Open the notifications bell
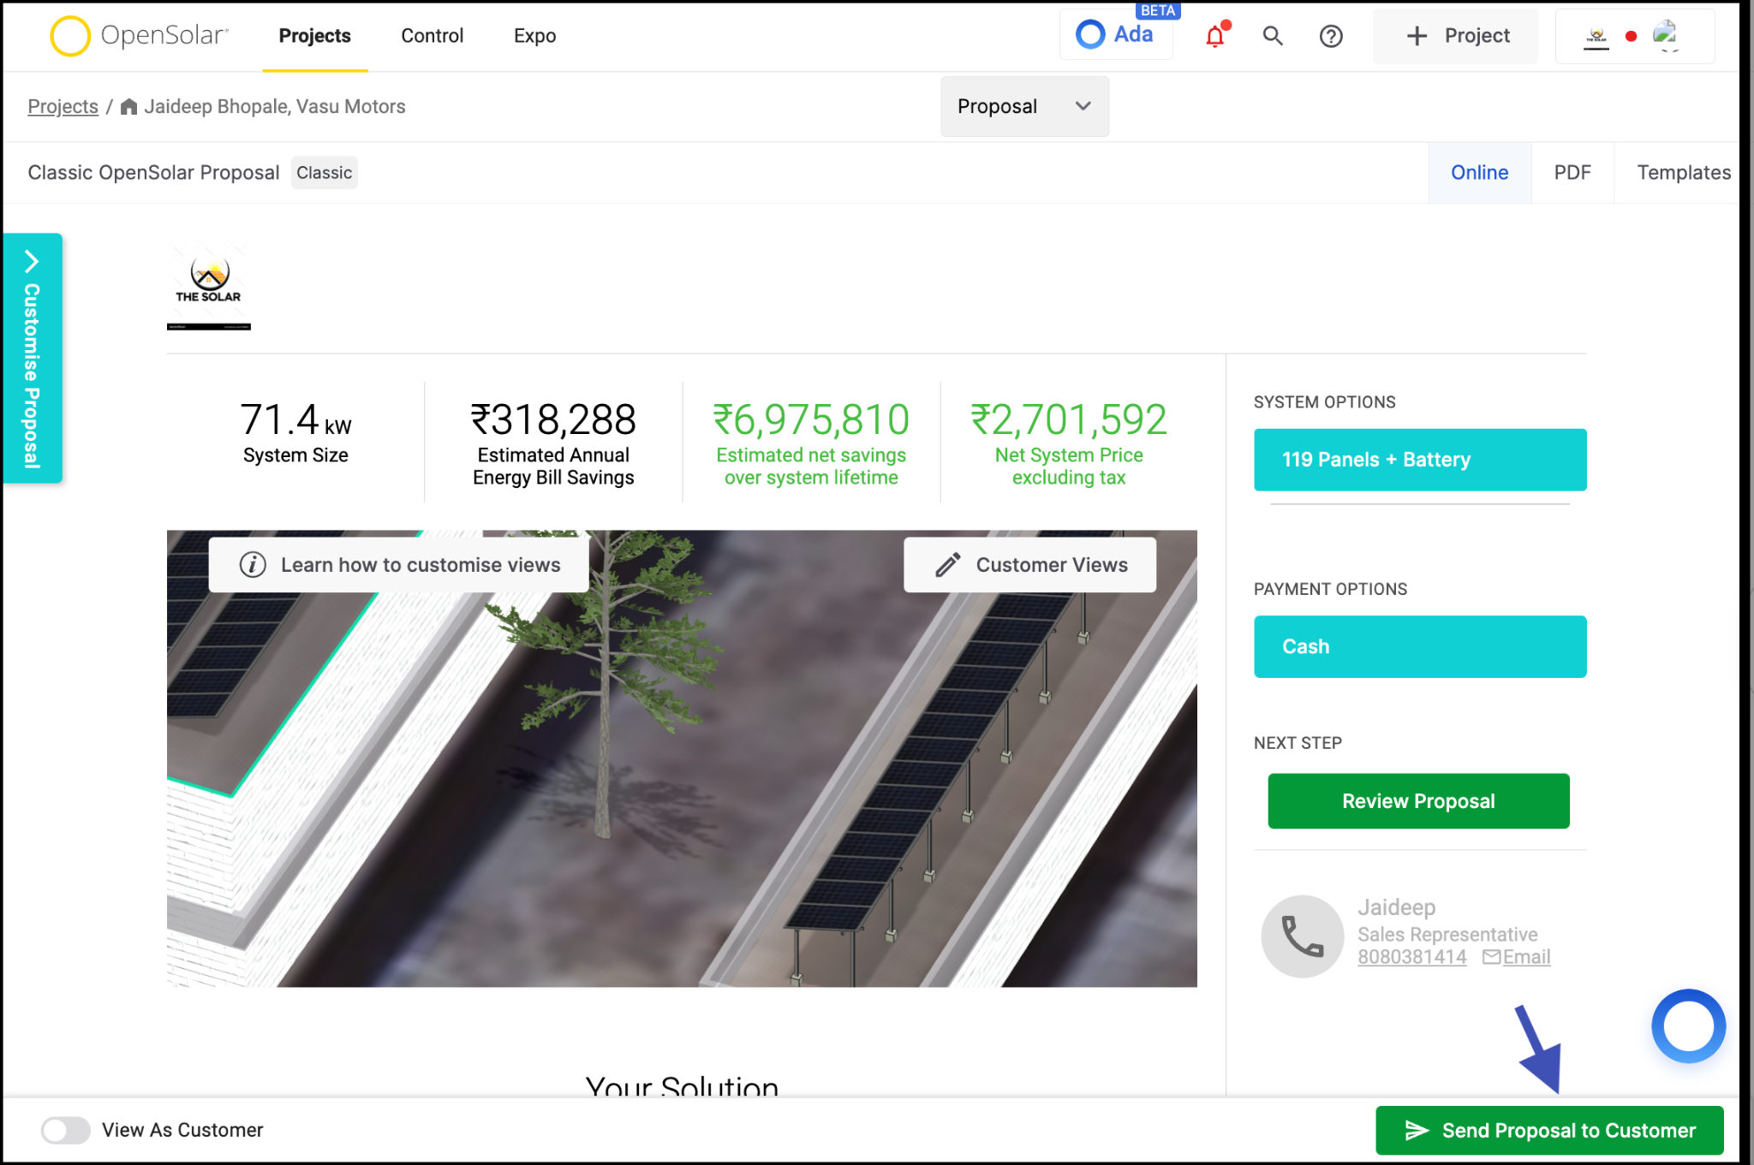This screenshot has height=1165, width=1754. point(1215,36)
